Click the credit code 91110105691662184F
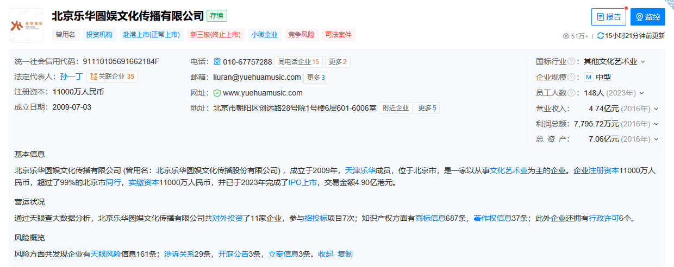Screen dimensions: 674x267 121,61
